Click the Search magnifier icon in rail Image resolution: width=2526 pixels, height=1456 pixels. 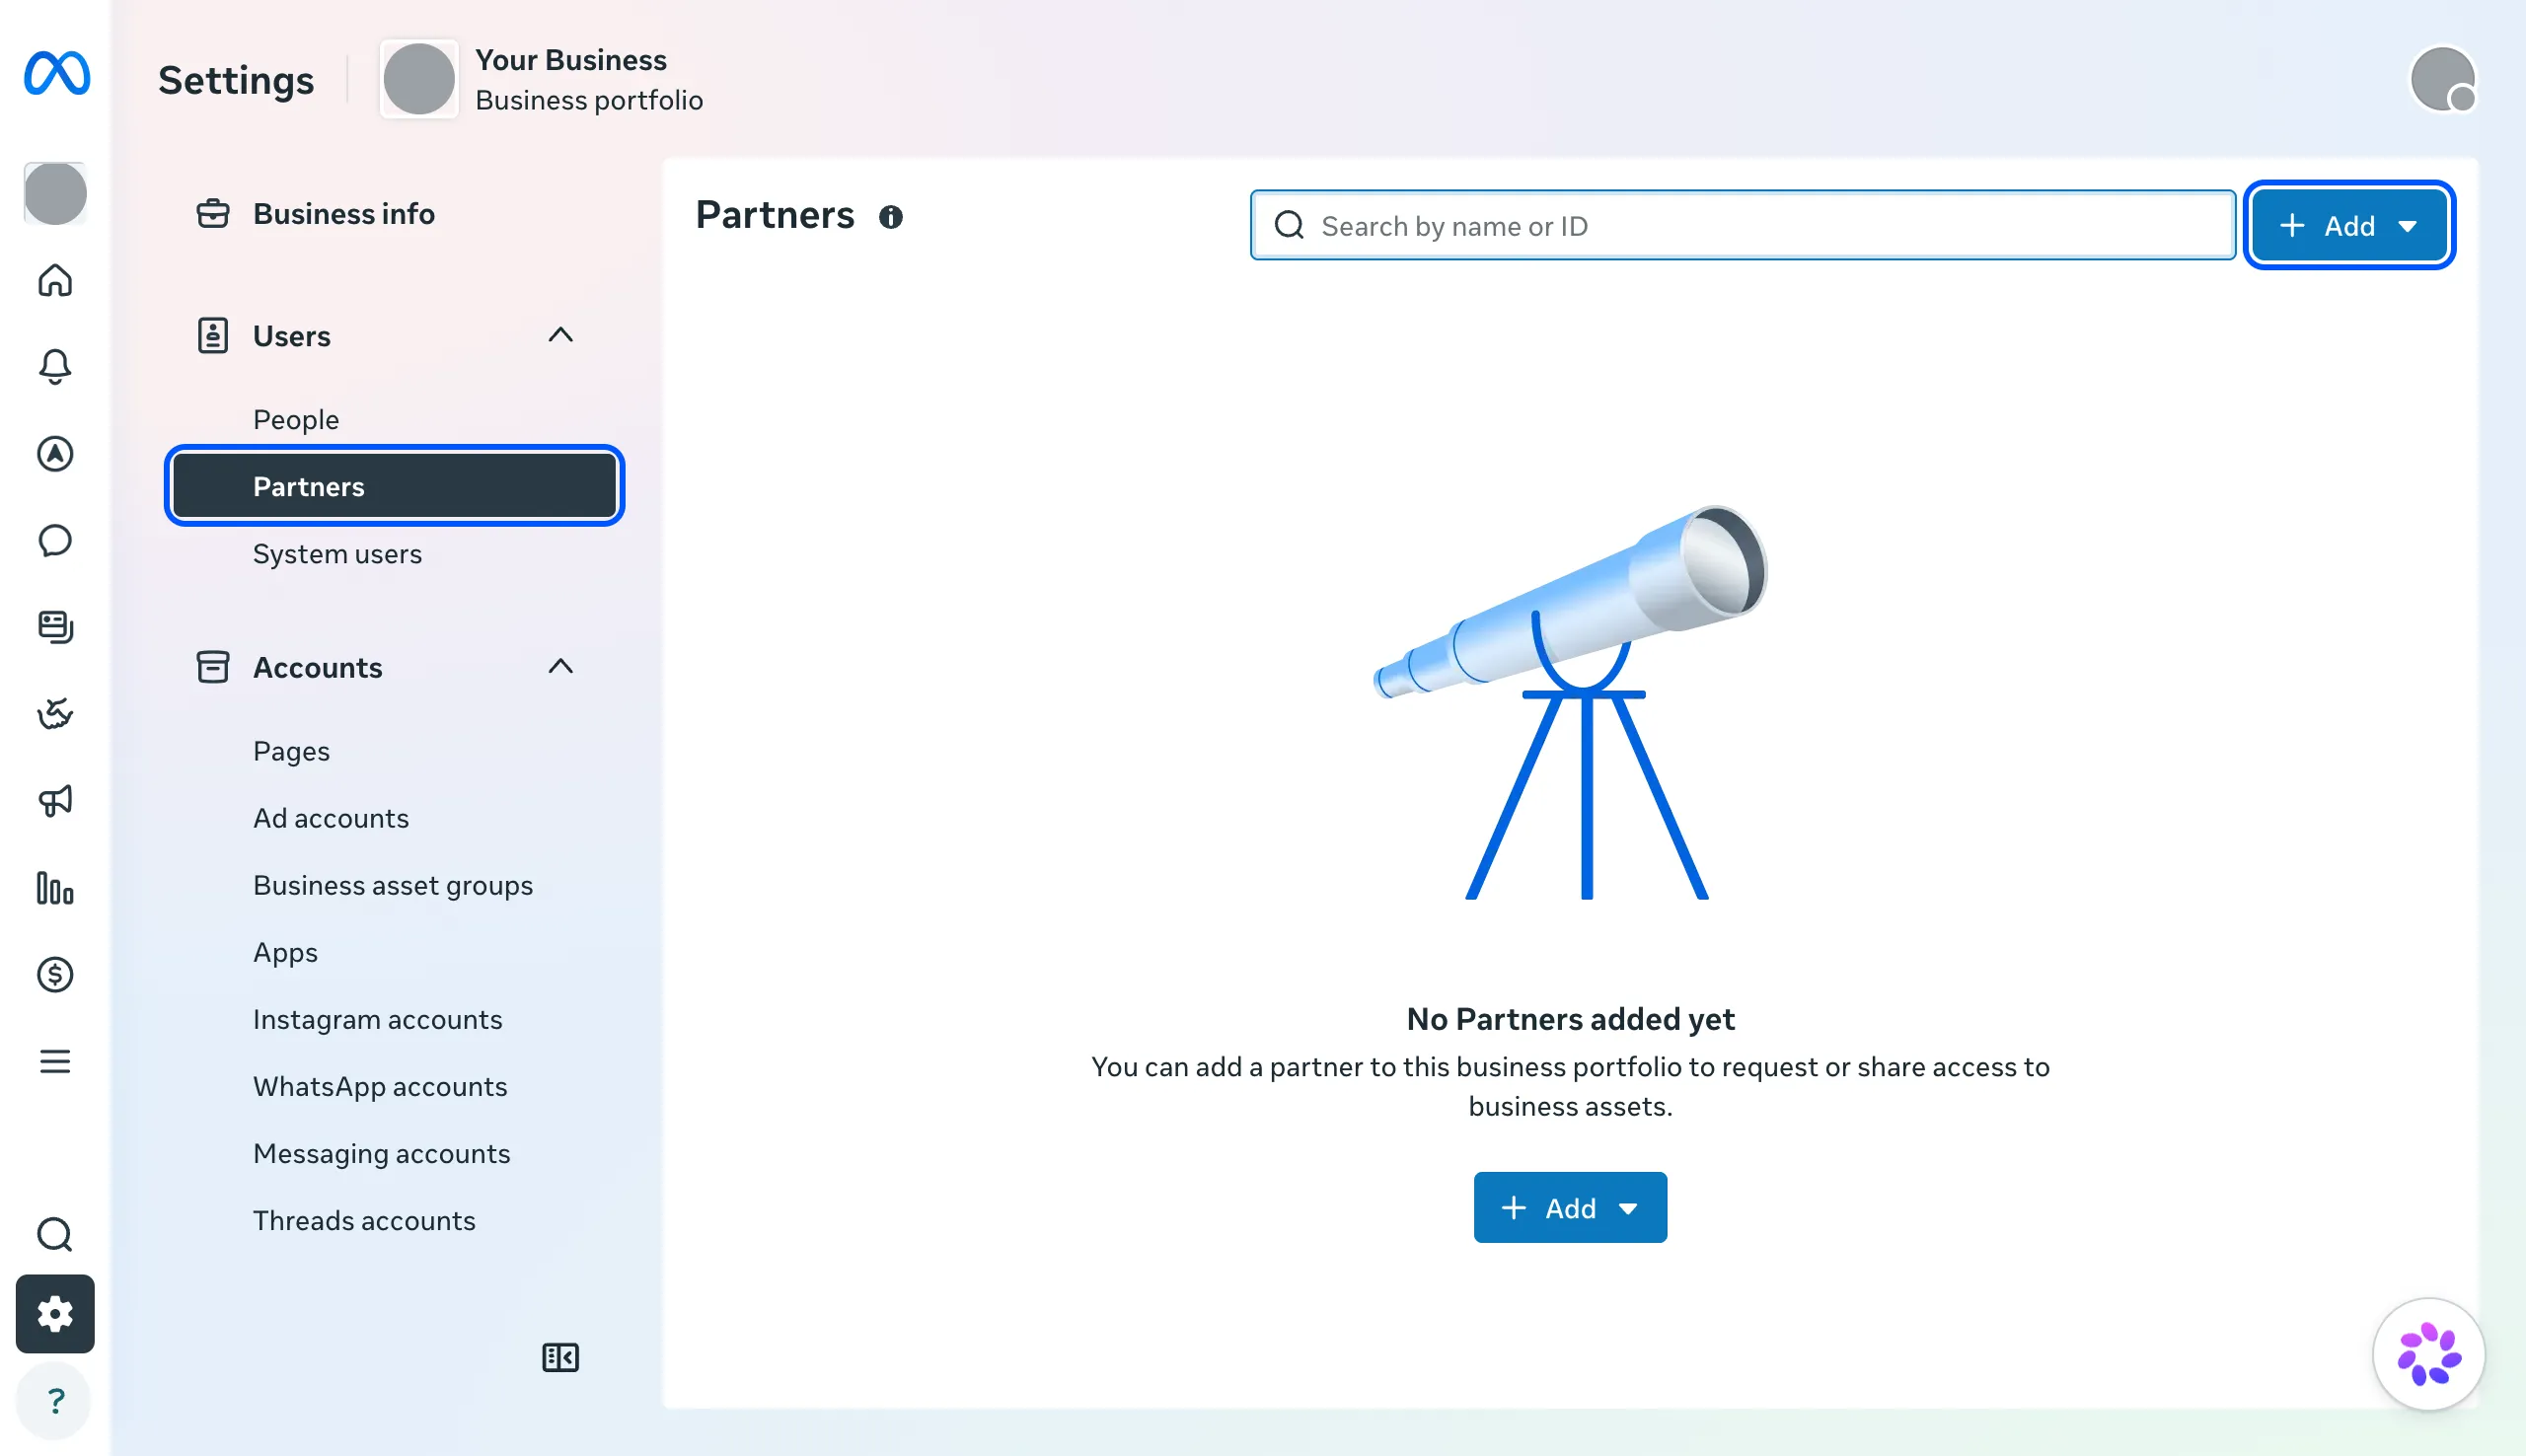(x=55, y=1235)
